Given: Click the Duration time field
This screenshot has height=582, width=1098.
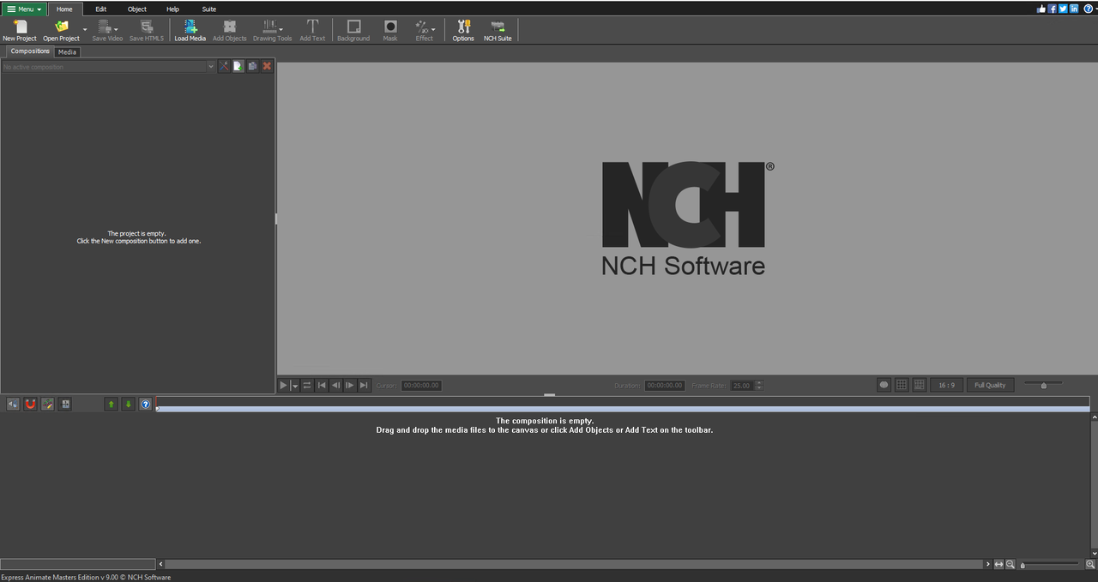Looking at the screenshot, I should pos(665,386).
